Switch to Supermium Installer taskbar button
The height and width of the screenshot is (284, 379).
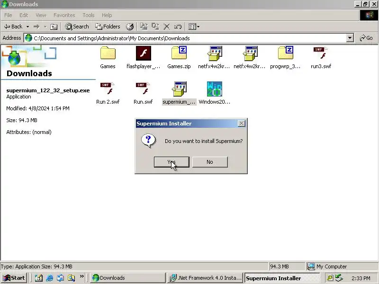coord(282,278)
